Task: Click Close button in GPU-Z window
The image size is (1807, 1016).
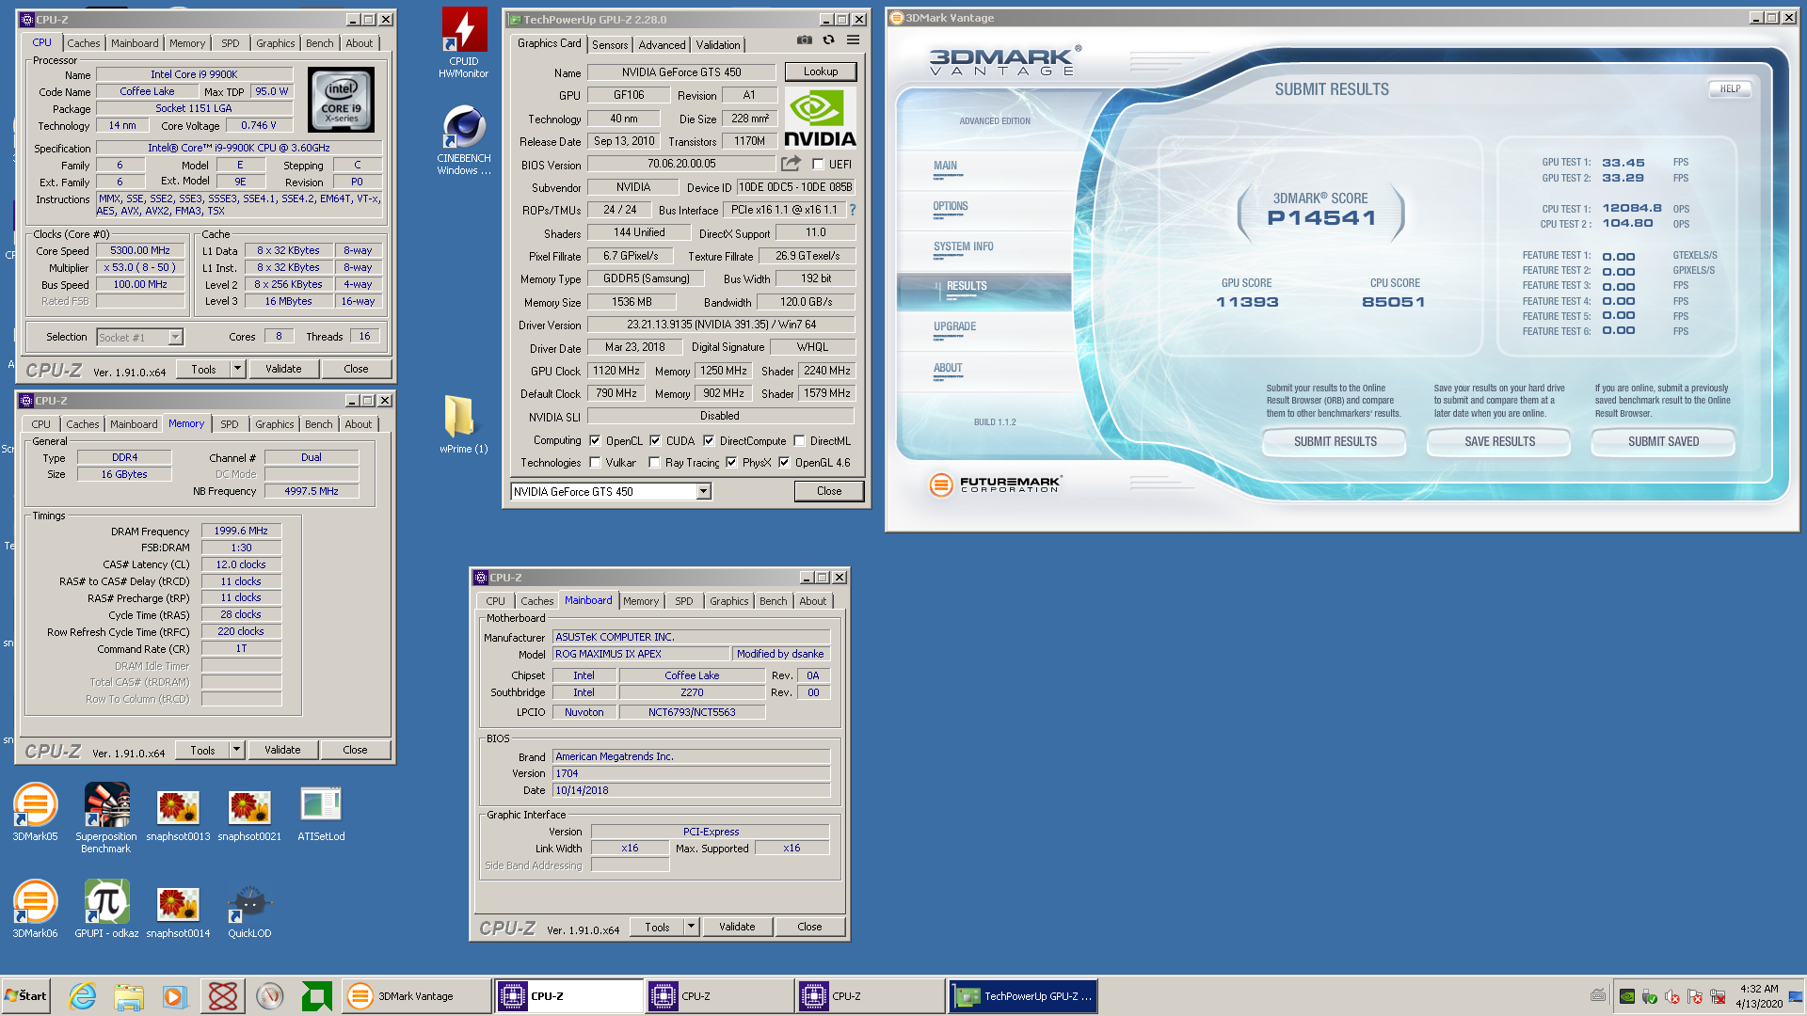Action: point(829,491)
